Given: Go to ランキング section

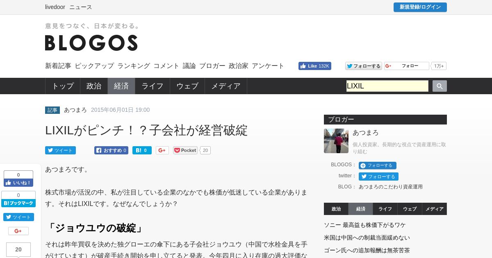Looking at the screenshot, I should click(x=134, y=66).
